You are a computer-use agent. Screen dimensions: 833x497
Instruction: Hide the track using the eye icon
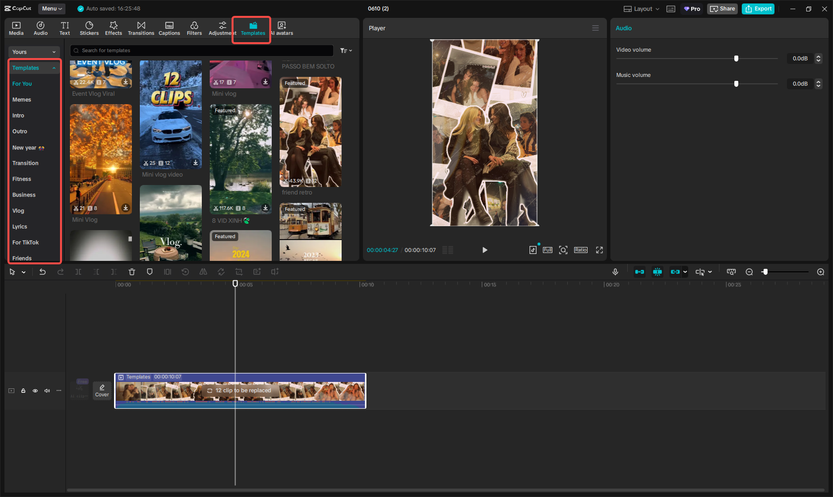coord(35,391)
